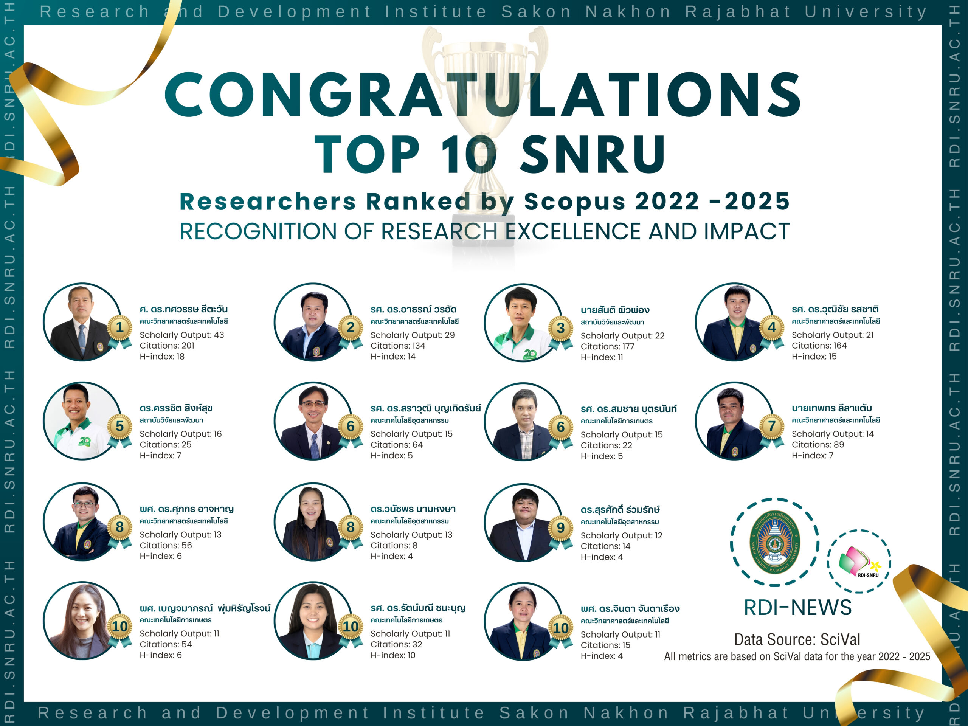Screen dimensions: 968x726
Task: Click the number 4 gold medal badge
Action: pyautogui.click(x=772, y=328)
